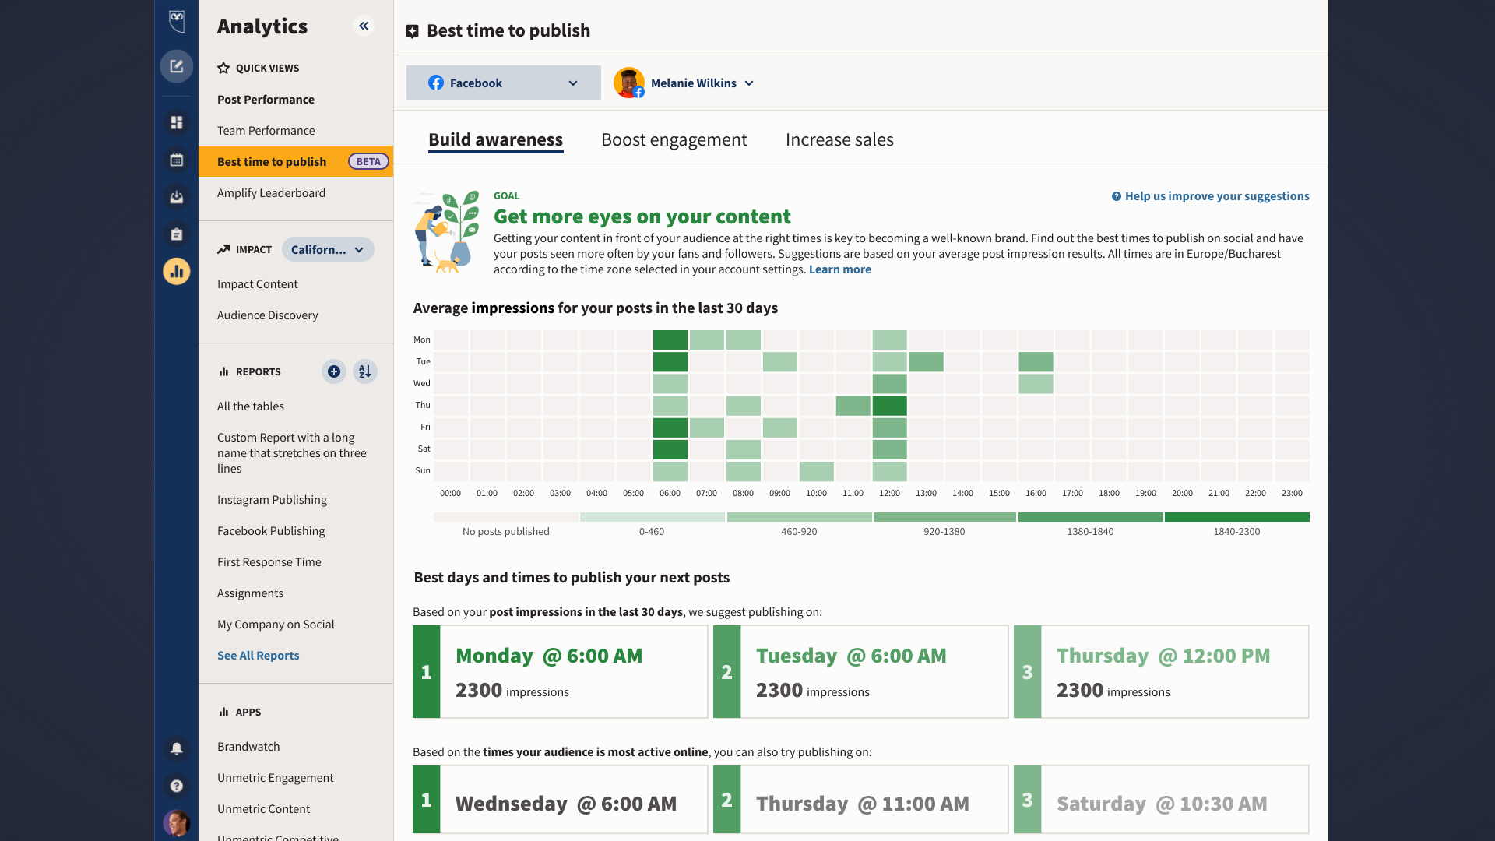Image resolution: width=1495 pixels, height=841 pixels.
Task: Open the Facebook network dropdown
Action: point(503,83)
